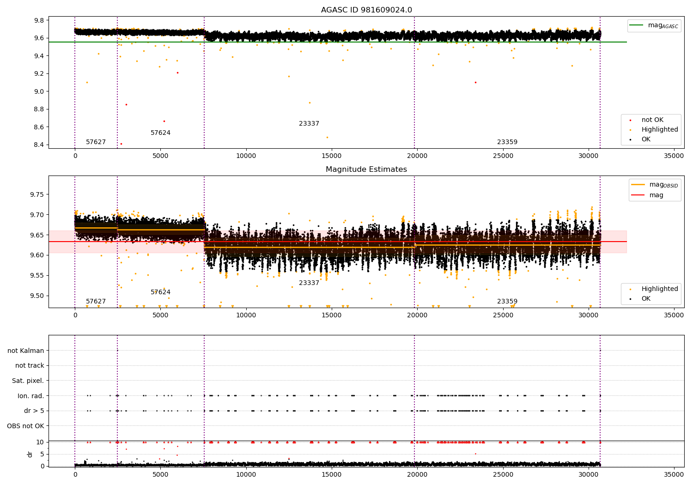
Task: Click the 'dr > 5' row label
Action: (34, 411)
